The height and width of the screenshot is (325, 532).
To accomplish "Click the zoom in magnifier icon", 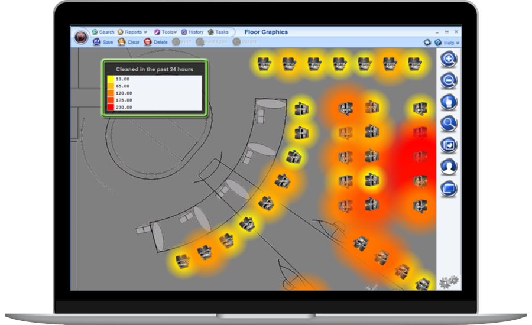I will (x=449, y=59).
